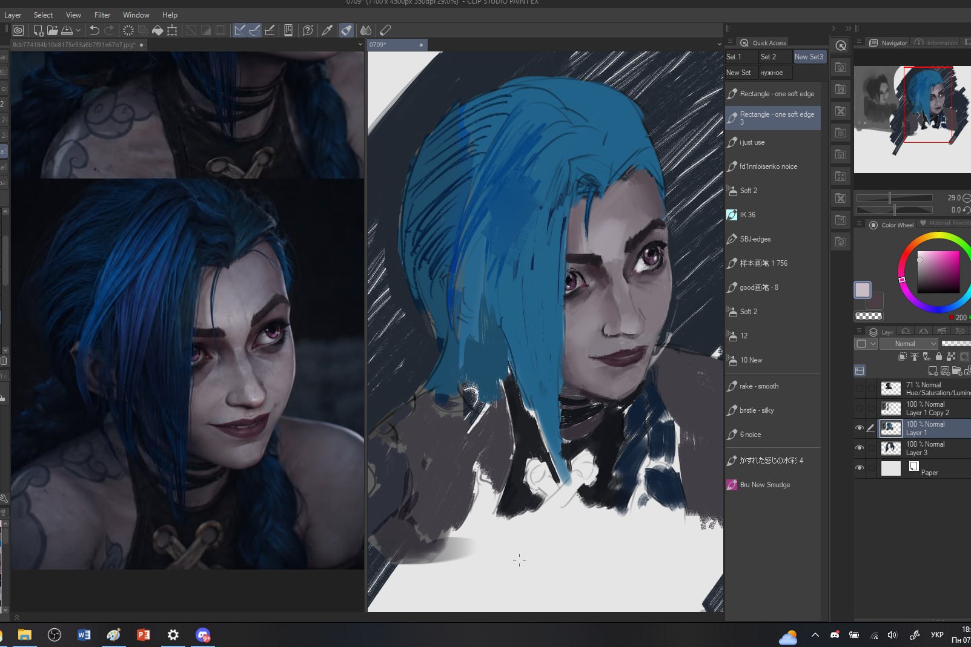The height and width of the screenshot is (647, 971).
Task: Open the Navigator panel menu (hamburger icon)
Action: coord(858,42)
